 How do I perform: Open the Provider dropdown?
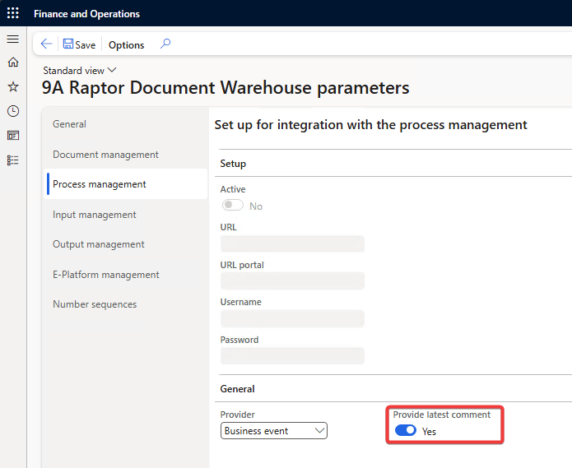click(274, 430)
